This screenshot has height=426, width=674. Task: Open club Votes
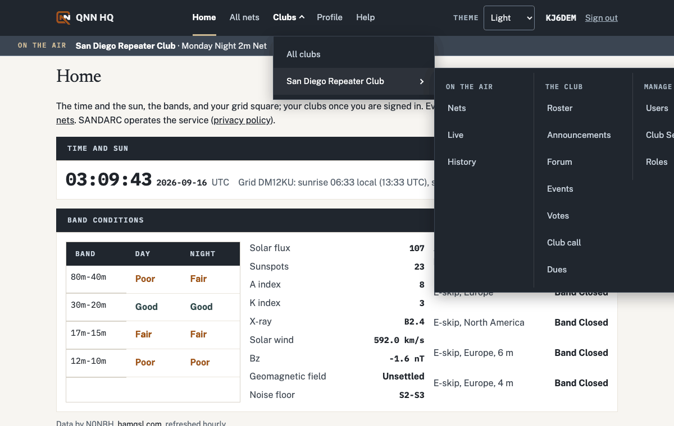pyautogui.click(x=558, y=216)
